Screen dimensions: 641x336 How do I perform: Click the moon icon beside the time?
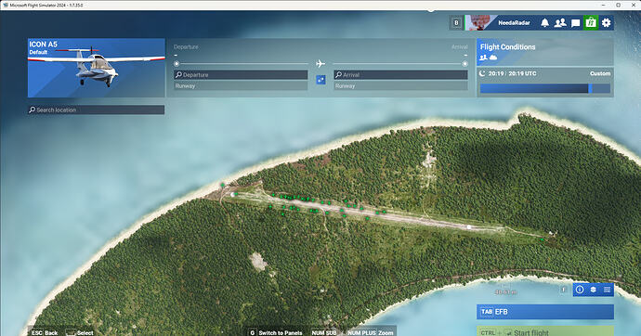click(x=483, y=73)
